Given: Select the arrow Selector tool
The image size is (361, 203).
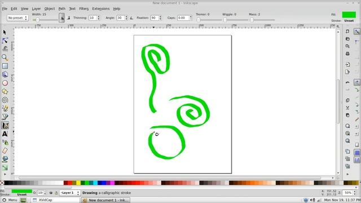Looking at the screenshot, I should (5, 32).
